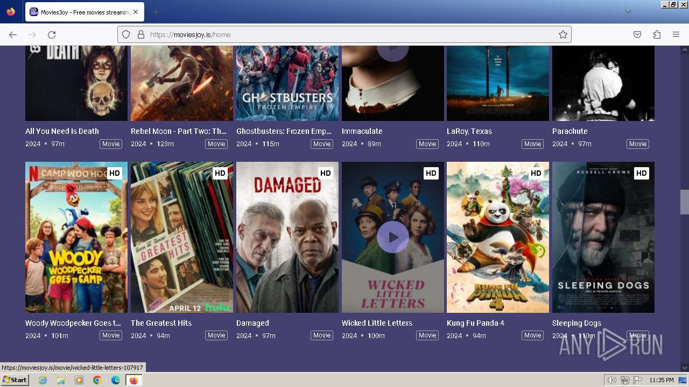Click the vertical page scrollbar thumb

[x=684, y=202]
